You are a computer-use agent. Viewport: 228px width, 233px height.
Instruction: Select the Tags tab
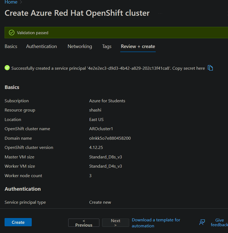tap(107, 46)
